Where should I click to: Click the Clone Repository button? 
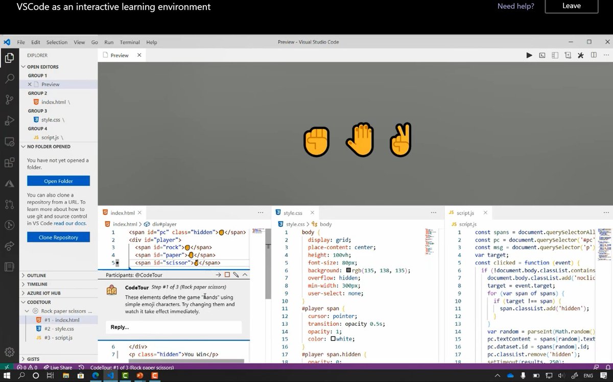point(58,237)
